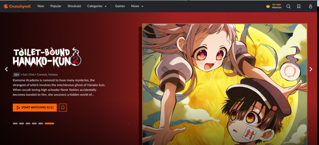
Task: Open the New menu item
Action: coord(41,6)
